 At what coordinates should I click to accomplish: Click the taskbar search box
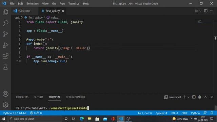35,119
